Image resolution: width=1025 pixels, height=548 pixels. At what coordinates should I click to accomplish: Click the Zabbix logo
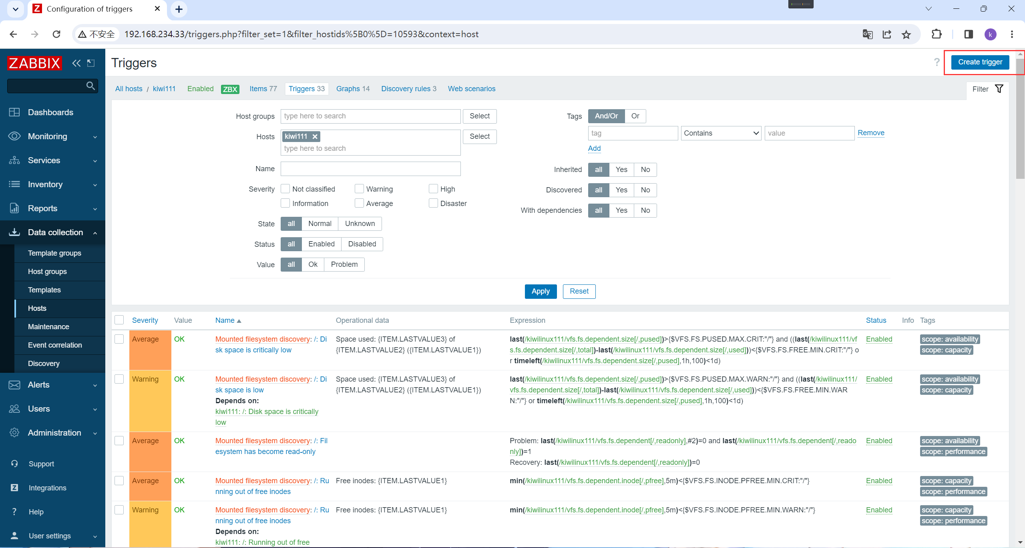[34, 63]
